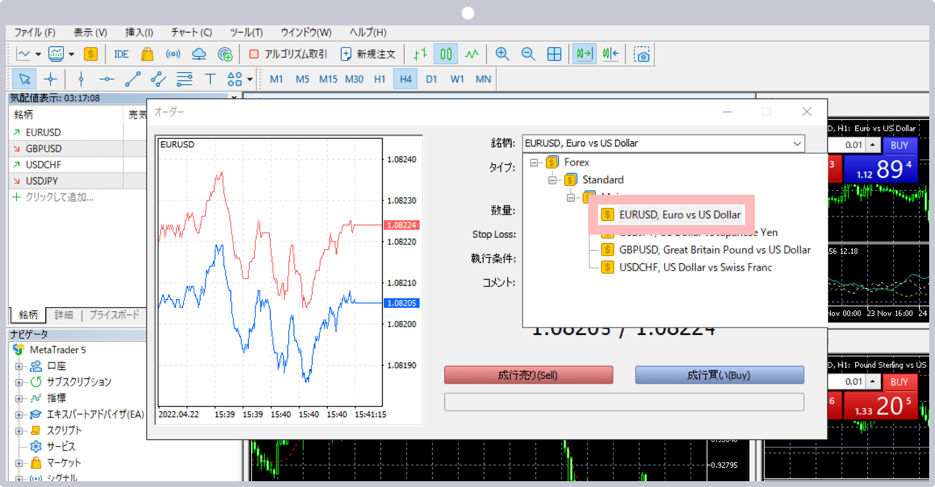
Task: Expand the エキスパートアドバイザ(EA) node
Action: click(19, 415)
